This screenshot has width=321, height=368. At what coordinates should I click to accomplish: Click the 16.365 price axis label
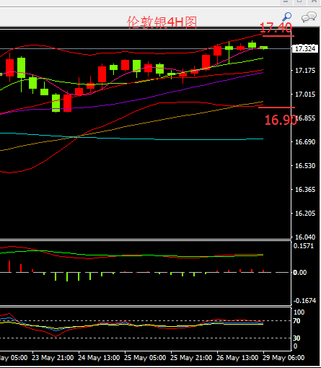point(305,190)
